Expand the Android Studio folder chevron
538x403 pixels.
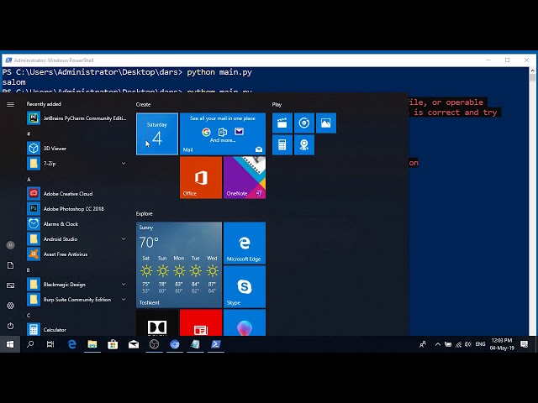pos(124,238)
